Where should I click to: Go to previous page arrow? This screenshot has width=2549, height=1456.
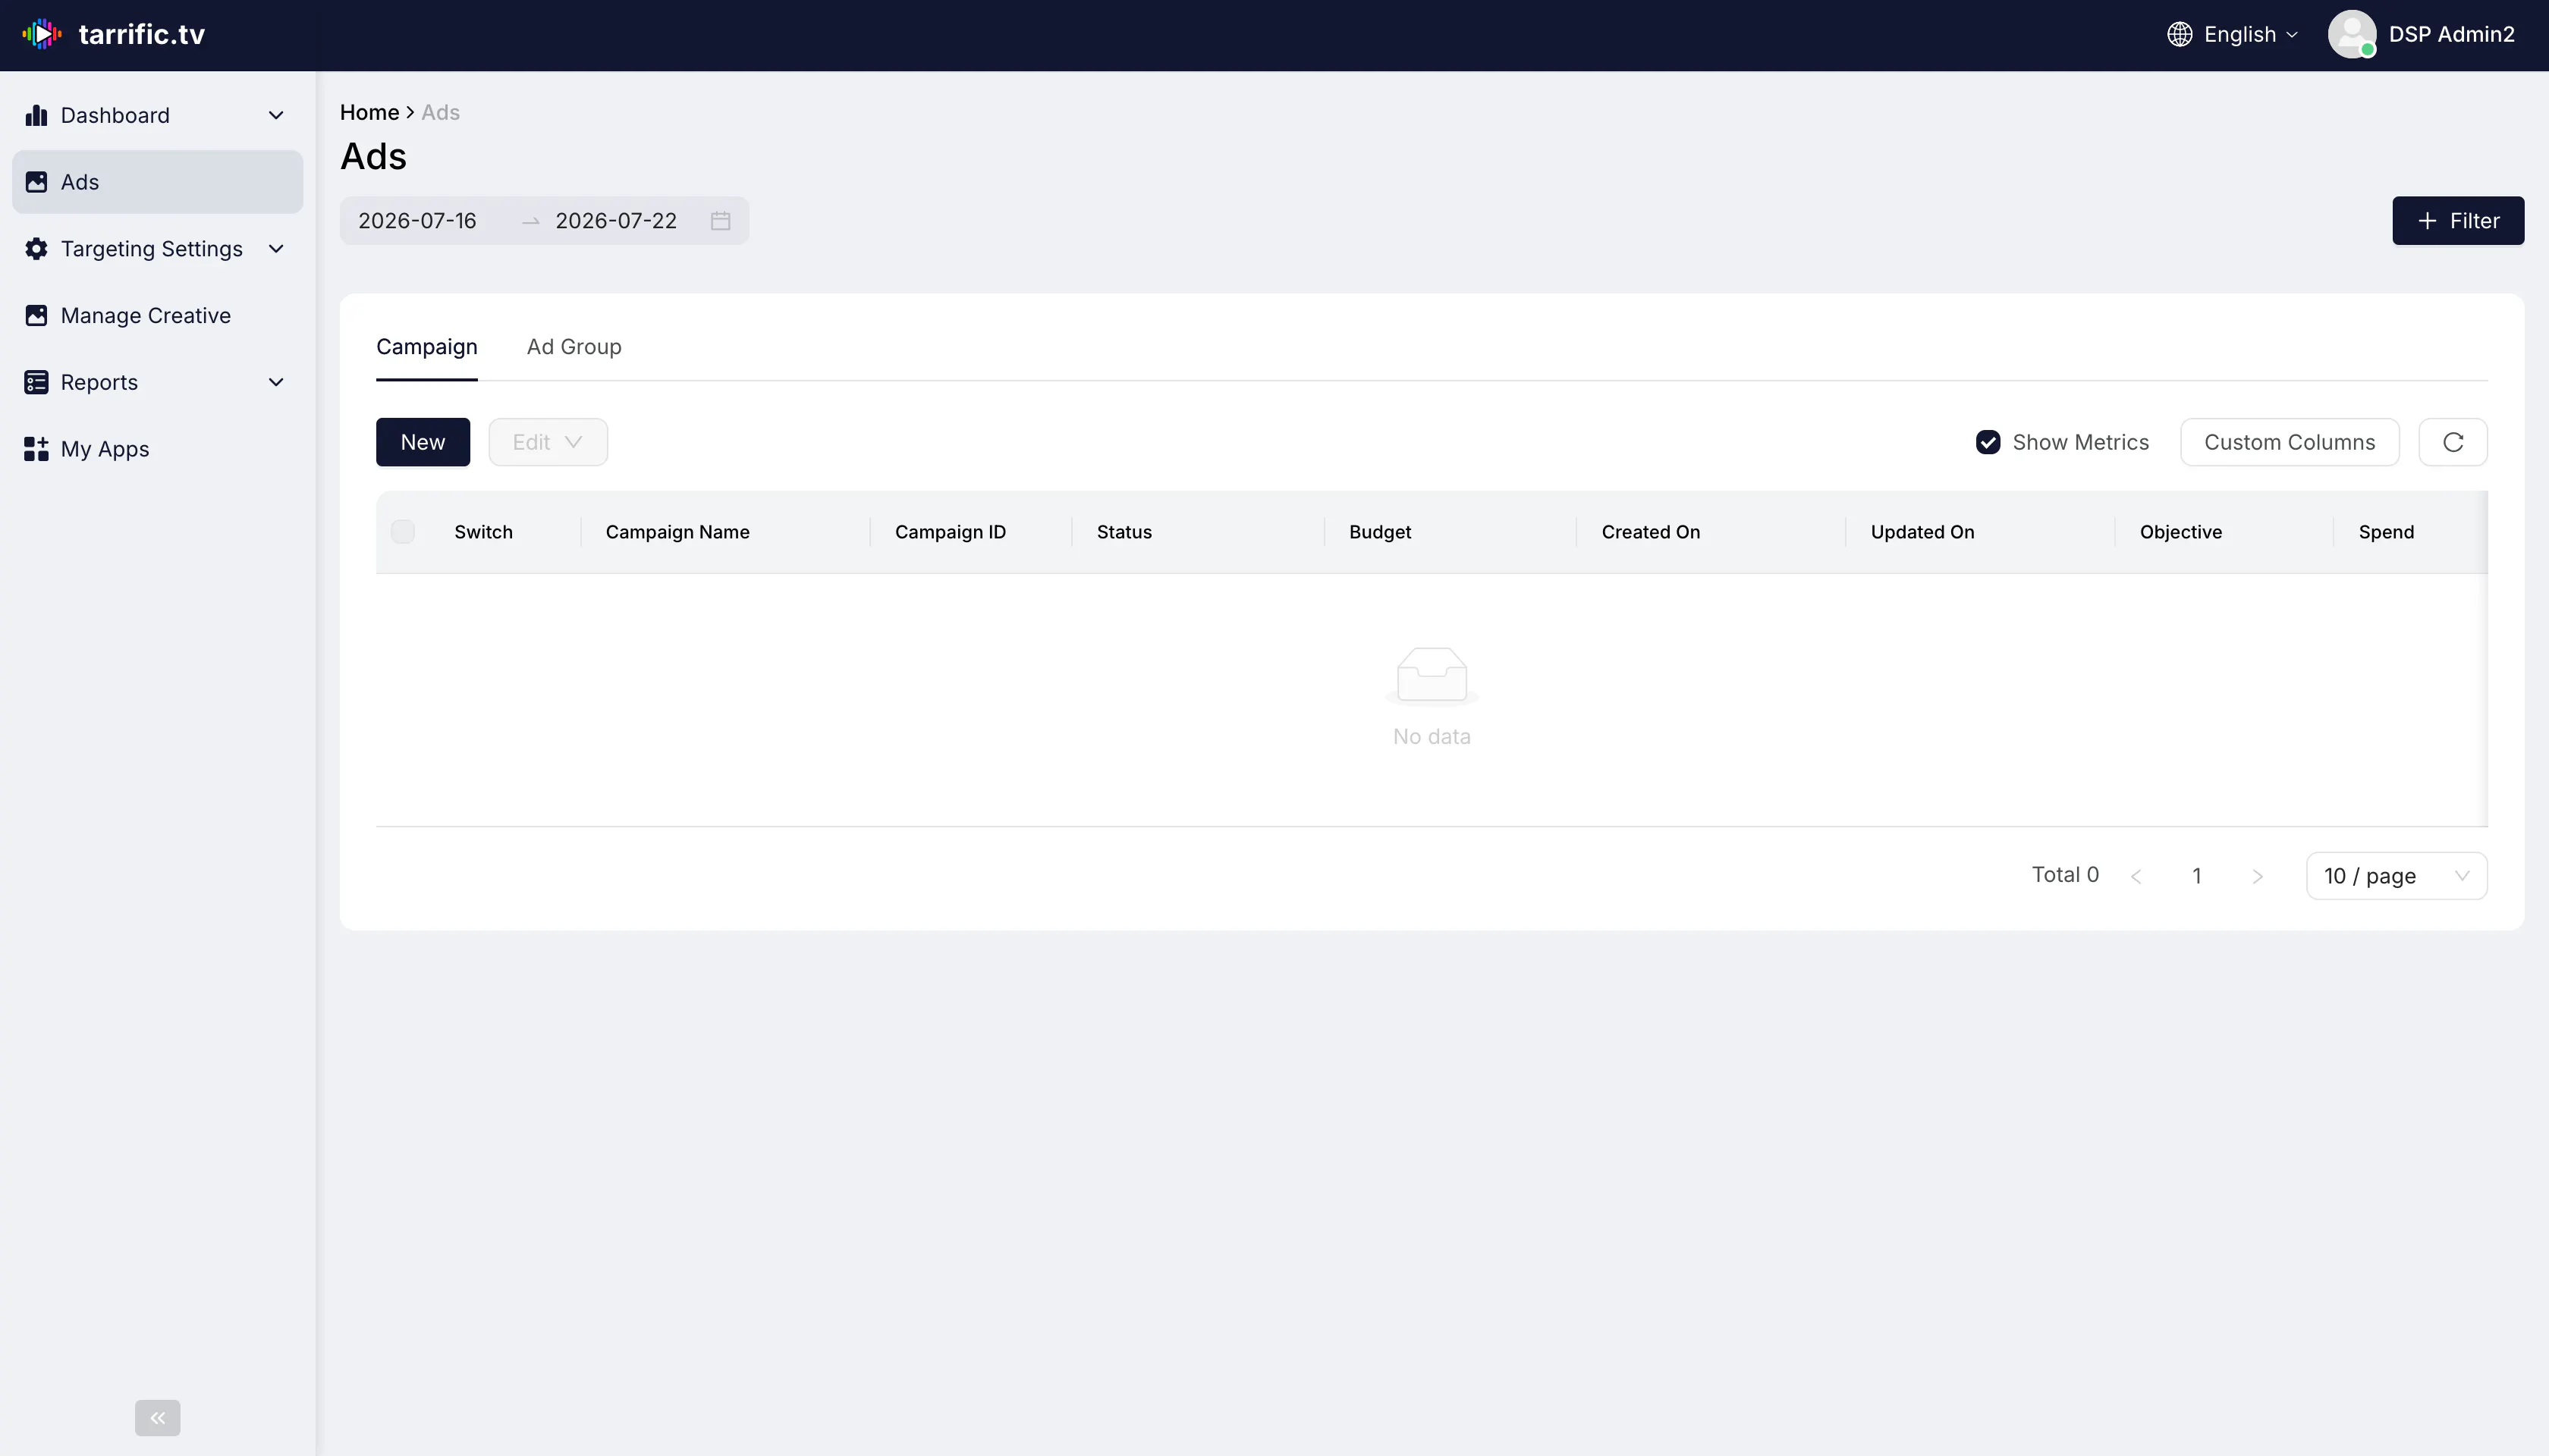pyautogui.click(x=2136, y=876)
